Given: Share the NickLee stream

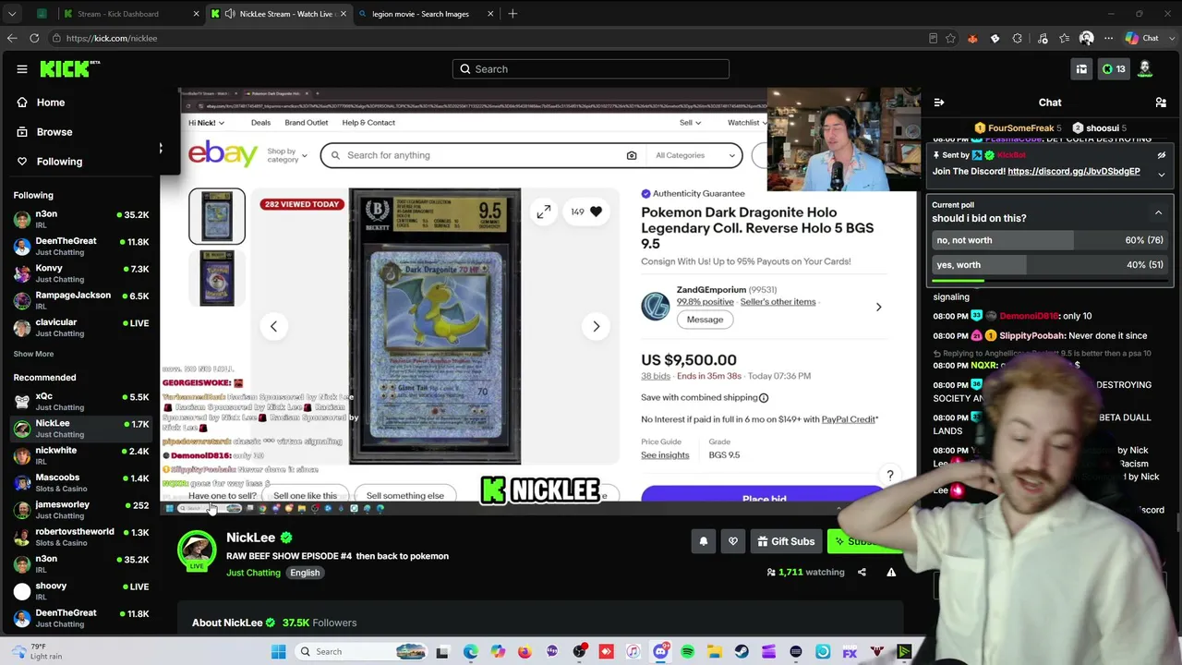Looking at the screenshot, I should tap(862, 573).
